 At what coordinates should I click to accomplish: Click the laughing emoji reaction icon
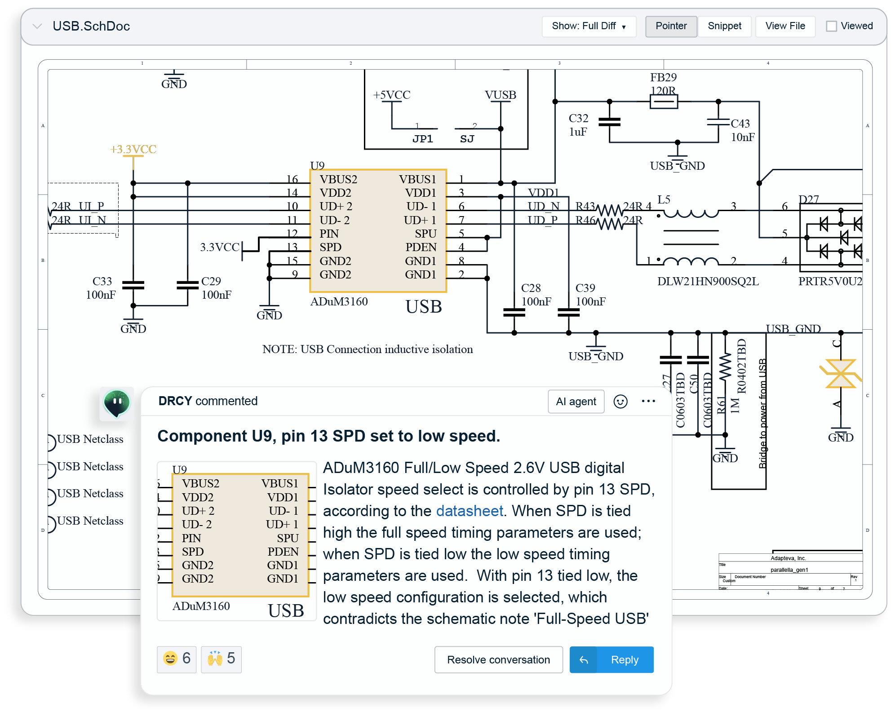pyautogui.click(x=171, y=659)
